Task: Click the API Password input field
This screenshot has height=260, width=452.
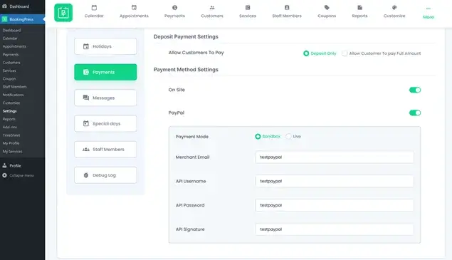Action: [335, 205]
